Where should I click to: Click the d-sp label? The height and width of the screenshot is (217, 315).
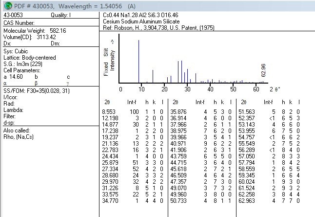point(9,123)
